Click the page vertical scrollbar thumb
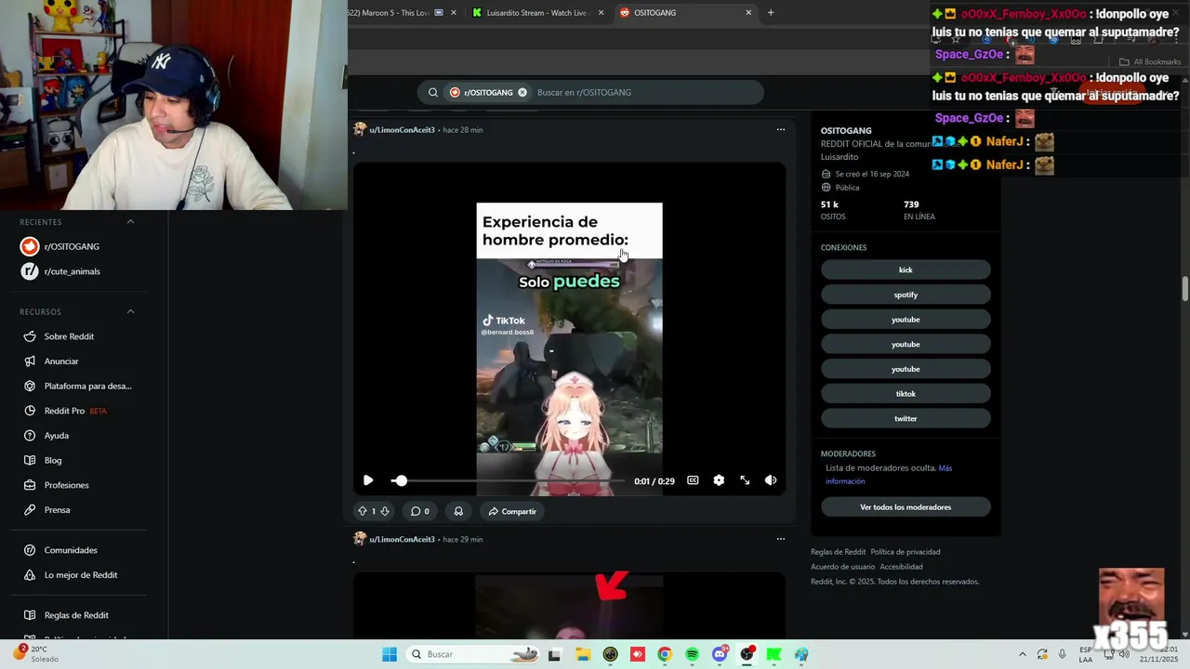The image size is (1190, 669). [1185, 288]
